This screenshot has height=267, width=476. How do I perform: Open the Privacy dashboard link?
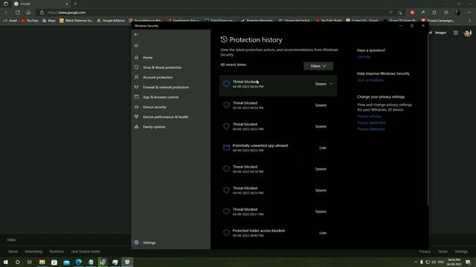pyautogui.click(x=371, y=122)
